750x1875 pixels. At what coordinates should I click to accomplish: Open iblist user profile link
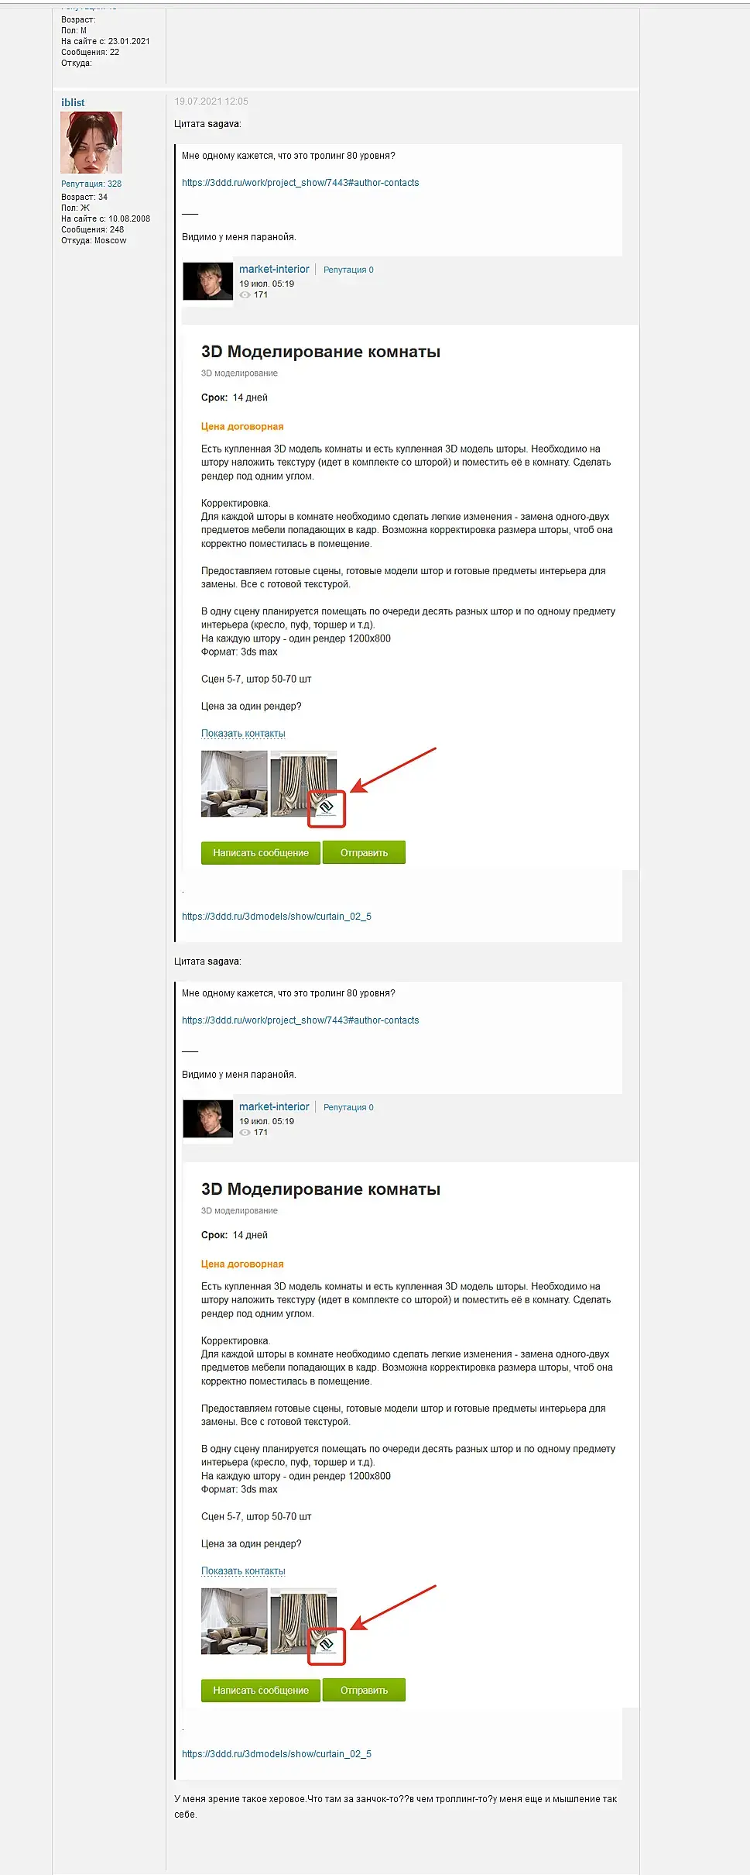click(x=73, y=102)
